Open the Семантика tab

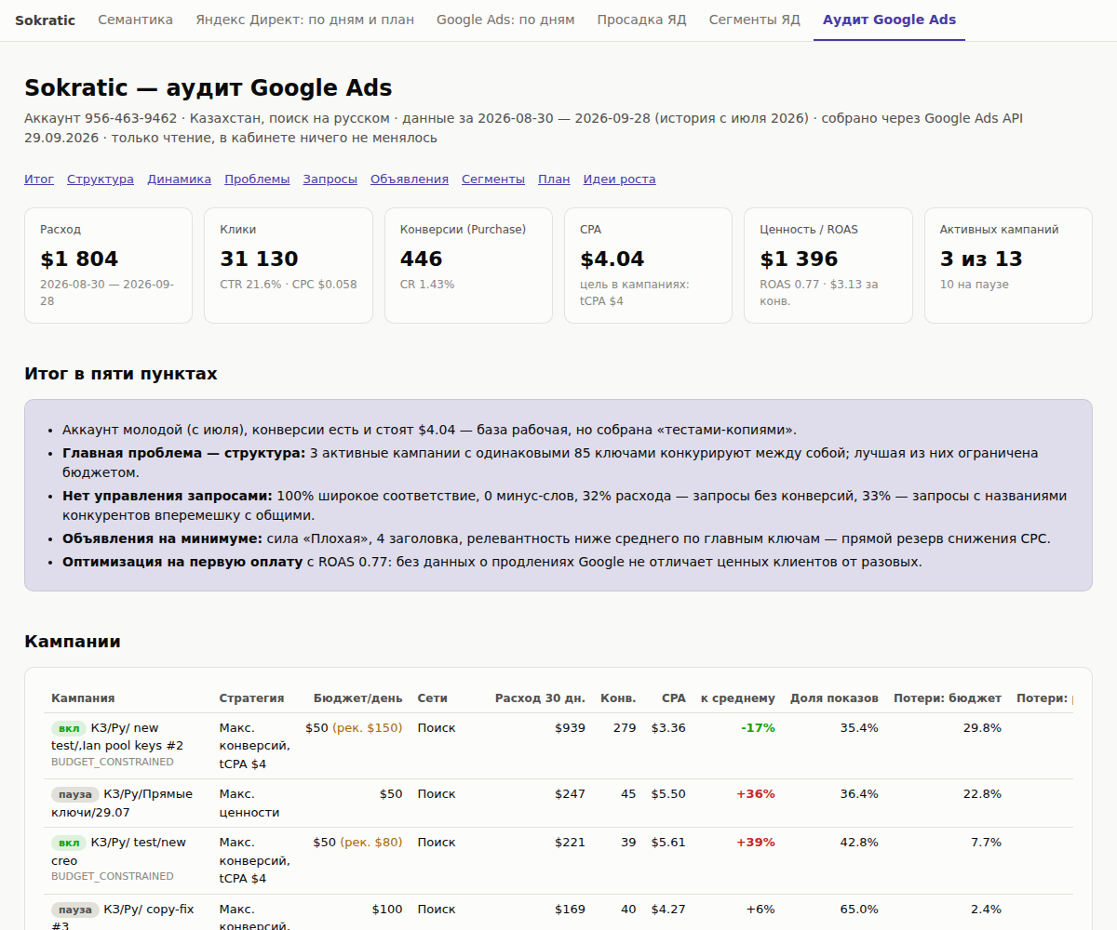(x=135, y=20)
